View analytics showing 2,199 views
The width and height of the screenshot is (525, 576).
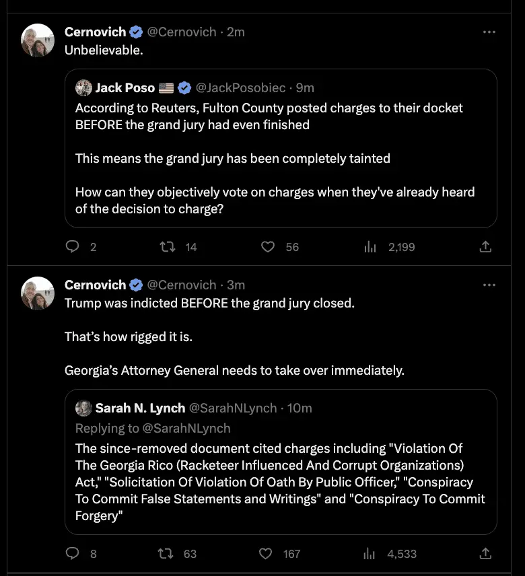[370, 247]
